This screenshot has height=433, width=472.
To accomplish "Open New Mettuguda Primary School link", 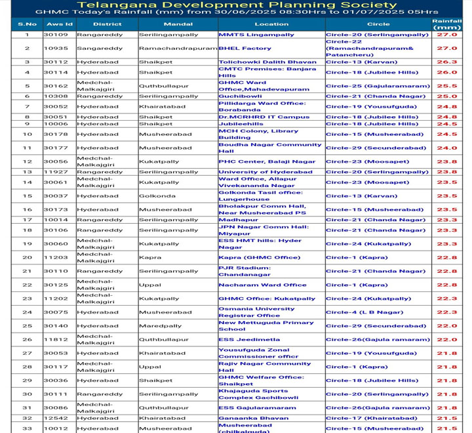I will [x=266, y=325].
